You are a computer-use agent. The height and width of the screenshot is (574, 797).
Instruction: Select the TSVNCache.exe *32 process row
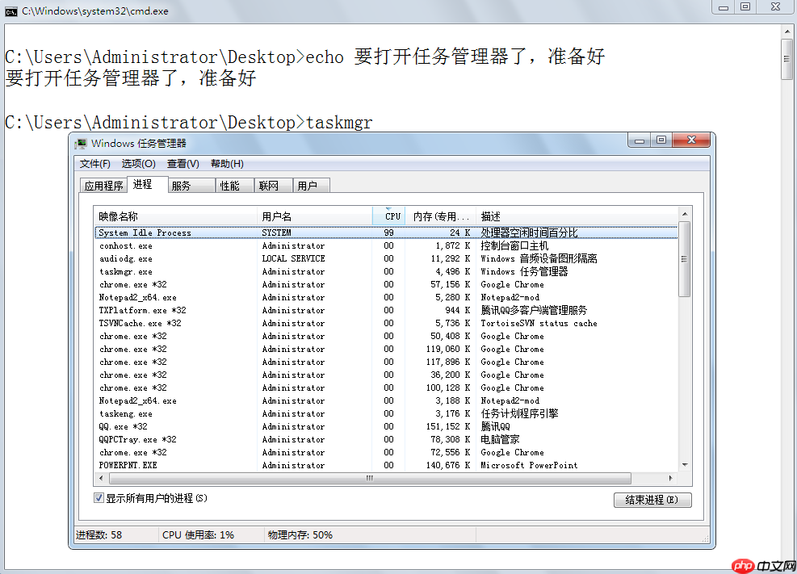coord(386,323)
